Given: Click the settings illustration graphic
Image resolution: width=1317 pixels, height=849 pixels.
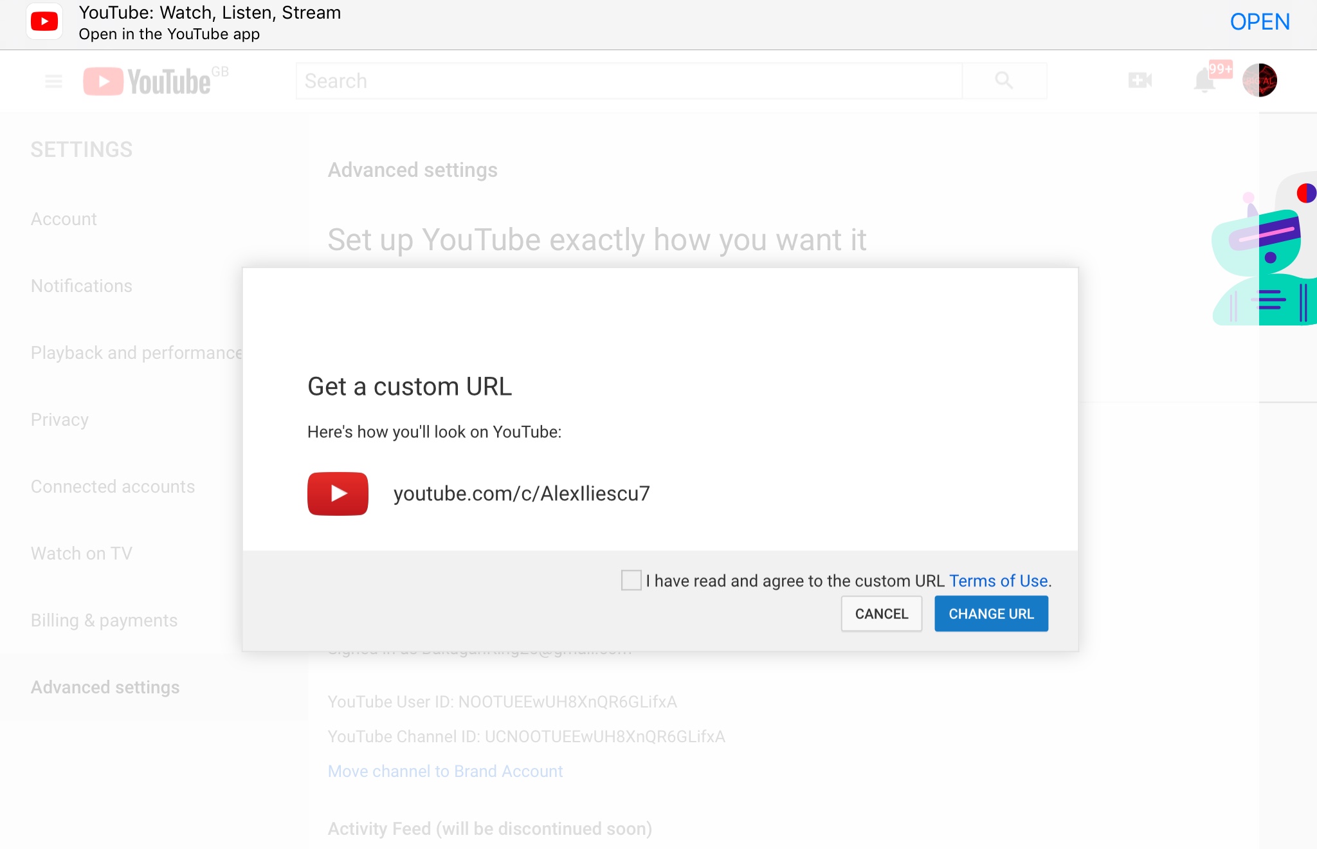Looking at the screenshot, I should point(1264,249).
